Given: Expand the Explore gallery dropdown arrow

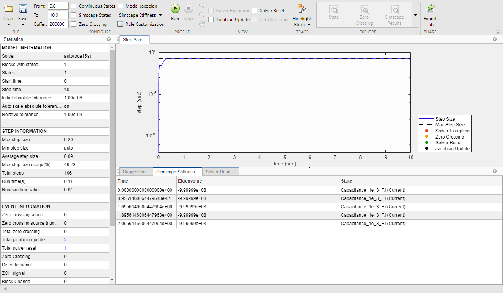Looking at the screenshot, I should (x=415, y=15).
